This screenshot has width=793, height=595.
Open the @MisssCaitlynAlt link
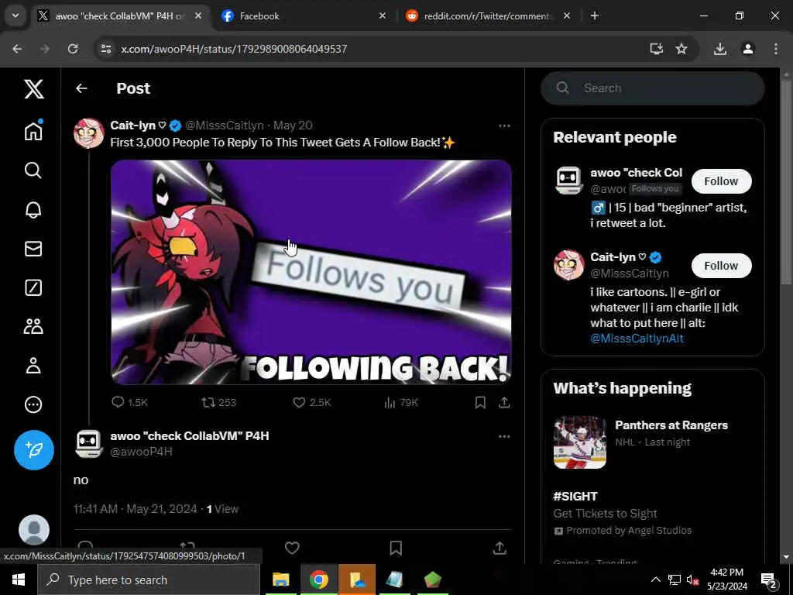pyautogui.click(x=637, y=339)
